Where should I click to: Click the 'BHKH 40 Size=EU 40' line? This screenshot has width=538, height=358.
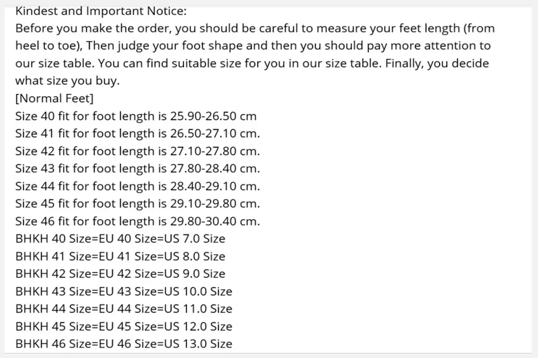click(x=120, y=238)
